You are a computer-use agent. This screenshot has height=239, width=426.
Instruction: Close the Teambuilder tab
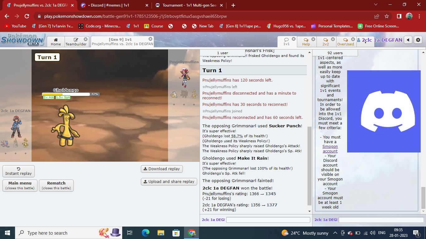coord(85,39)
